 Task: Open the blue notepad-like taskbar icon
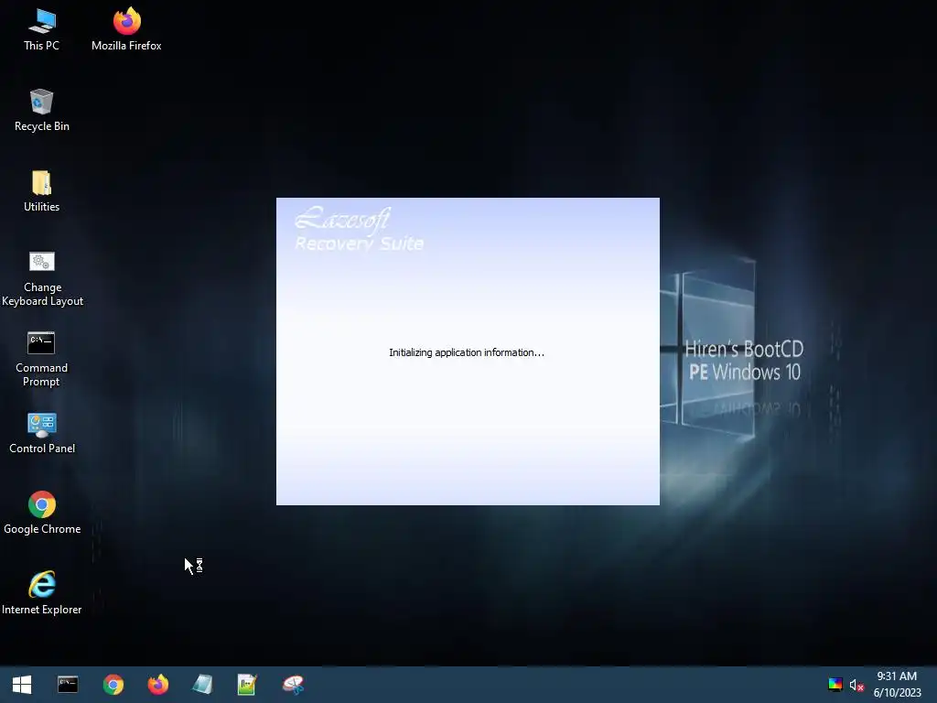click(x=202, y=685)
